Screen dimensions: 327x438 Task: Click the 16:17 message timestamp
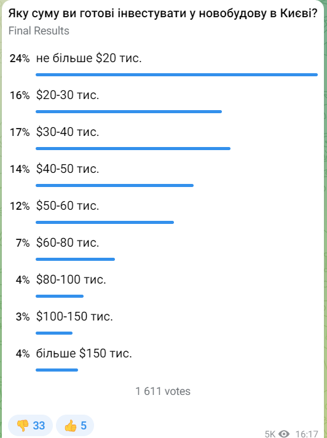coord(307,434)
